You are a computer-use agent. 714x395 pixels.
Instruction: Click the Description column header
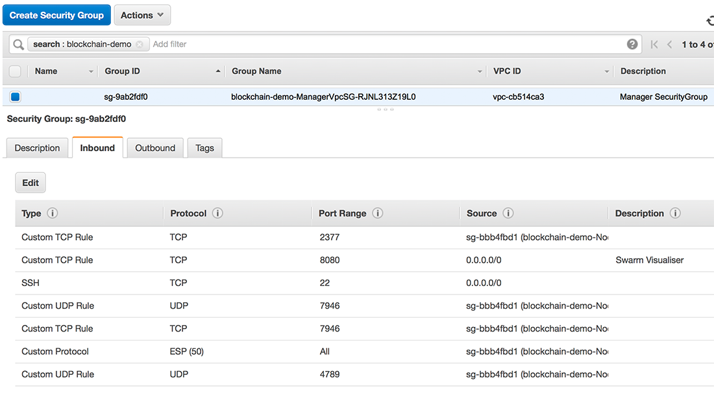coord(643,71)
